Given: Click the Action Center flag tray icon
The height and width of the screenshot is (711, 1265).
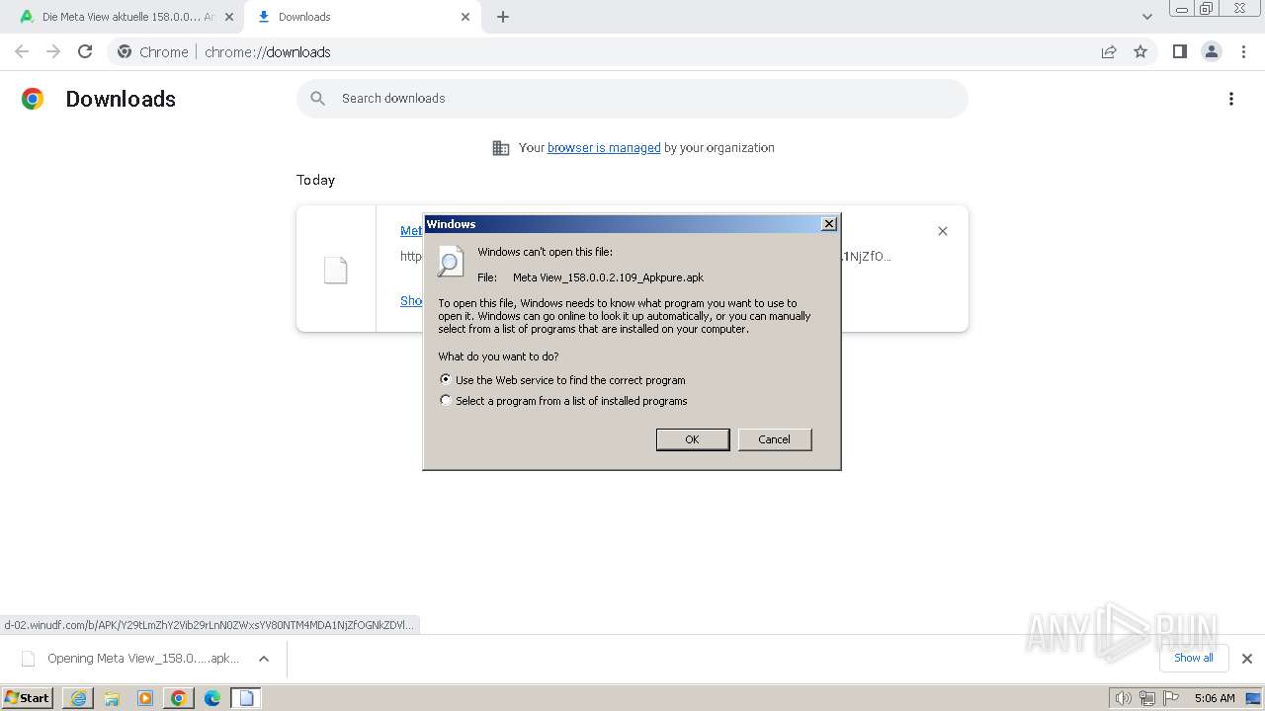Looking at the screenshot, I should 1169,698.
